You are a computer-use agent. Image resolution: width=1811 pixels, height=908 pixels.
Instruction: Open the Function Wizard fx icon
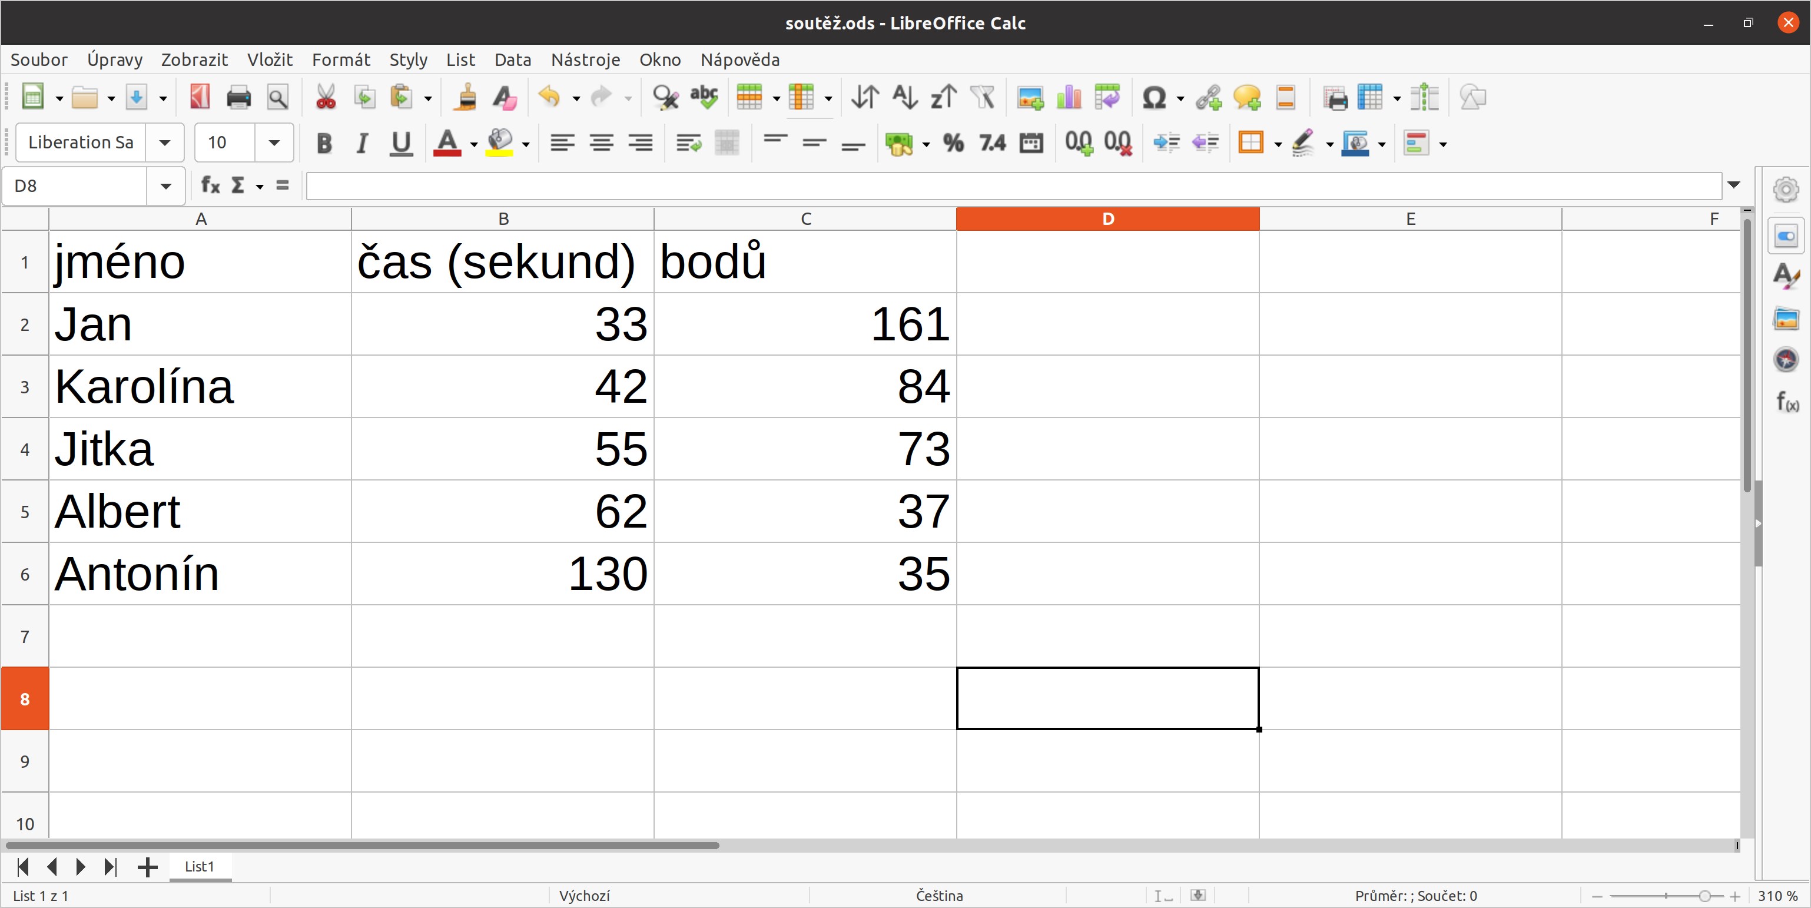(210, 185)
